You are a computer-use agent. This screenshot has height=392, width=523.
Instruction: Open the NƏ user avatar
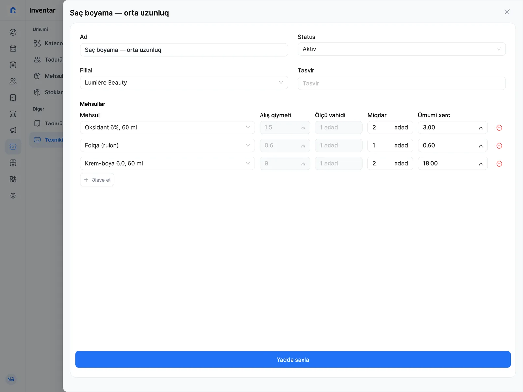pos(11,379)
